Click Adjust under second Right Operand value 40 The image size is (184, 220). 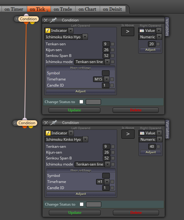pos(151,152)
